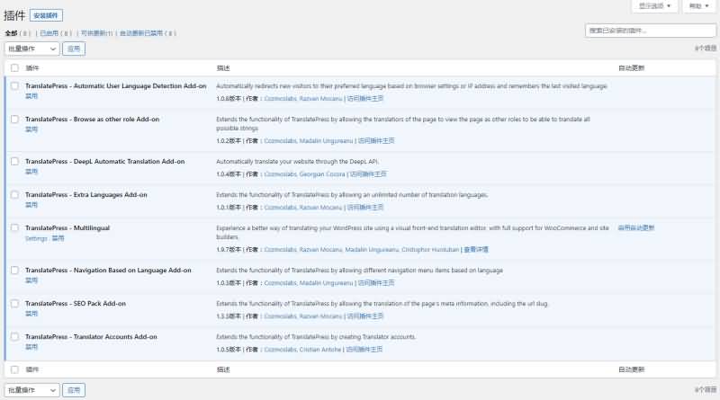The height and width of the screenshot is (400, 720).
Task: Open Cozmoslabs author link in DeepL row
Action: (x=280, y=174)
